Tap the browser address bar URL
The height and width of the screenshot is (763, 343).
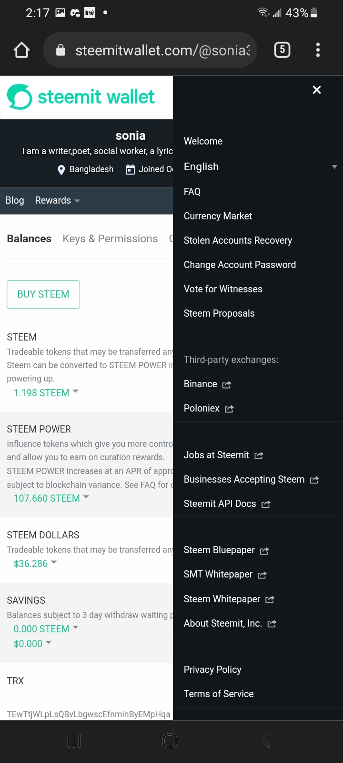tap(162, 50)
